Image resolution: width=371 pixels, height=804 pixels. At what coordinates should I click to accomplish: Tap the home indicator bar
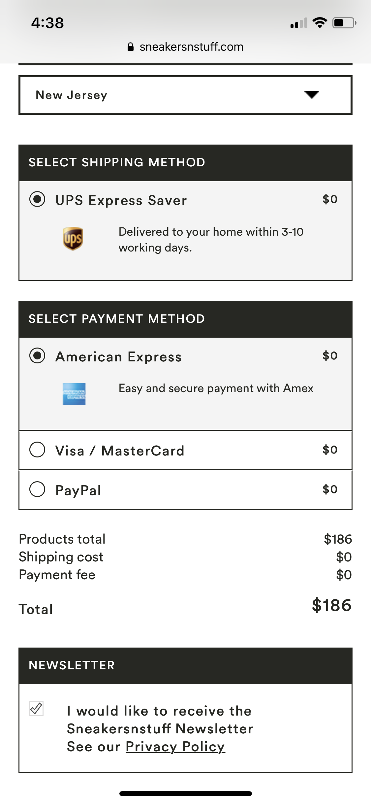[x=185, y=793]
